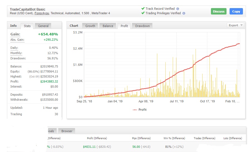Click the 81% win rate cell

(x=168, y=147)
